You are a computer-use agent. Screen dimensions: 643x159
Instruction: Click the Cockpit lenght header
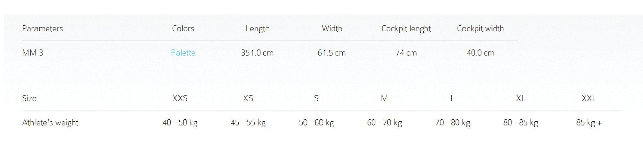(x=406, y=29)
